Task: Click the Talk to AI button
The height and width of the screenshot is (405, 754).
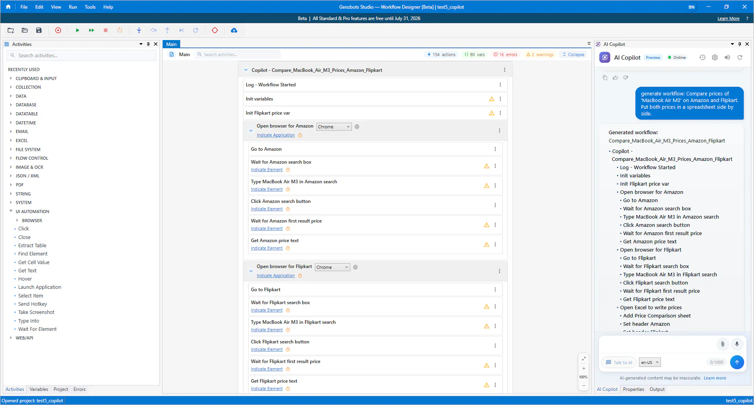Action: (619, 363)
